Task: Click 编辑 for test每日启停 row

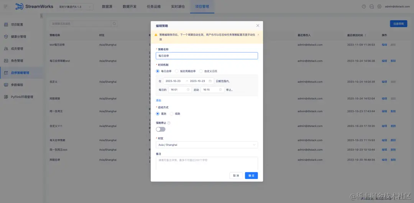Action: pos(384,45)
